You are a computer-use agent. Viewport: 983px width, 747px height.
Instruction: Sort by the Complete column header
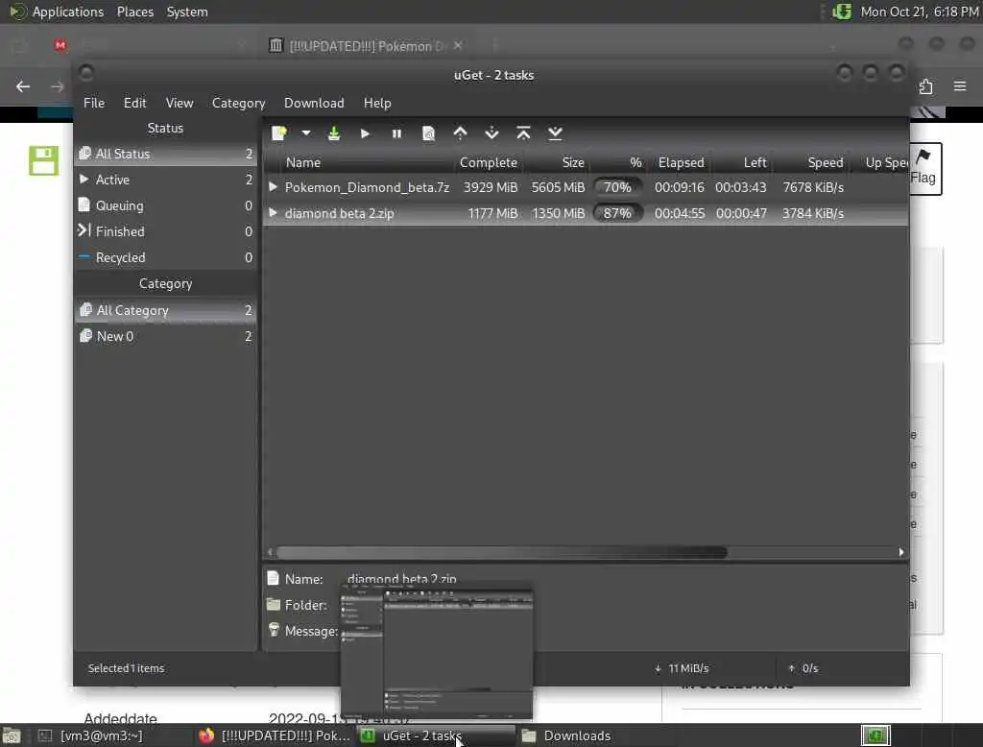pos(489,162)
